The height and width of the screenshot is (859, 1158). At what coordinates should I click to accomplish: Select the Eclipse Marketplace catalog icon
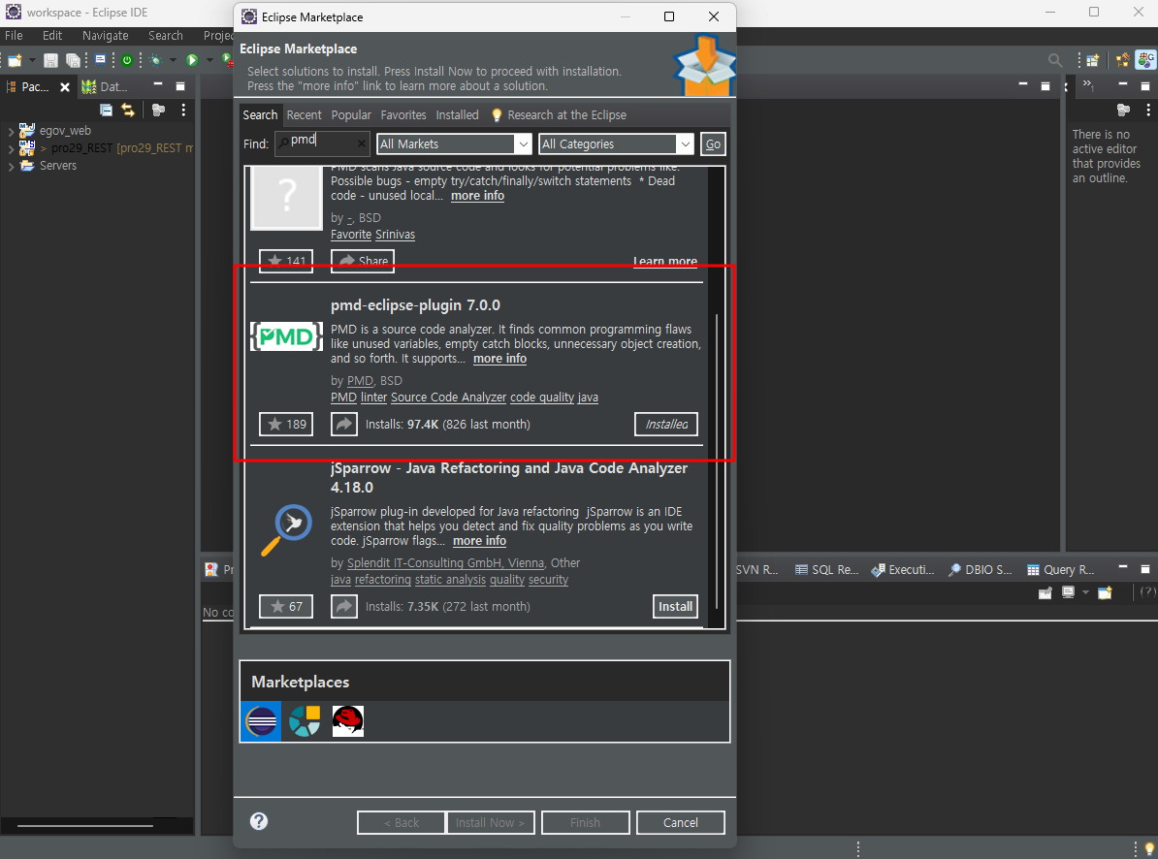pyautogui.click(x=262, y=721)
